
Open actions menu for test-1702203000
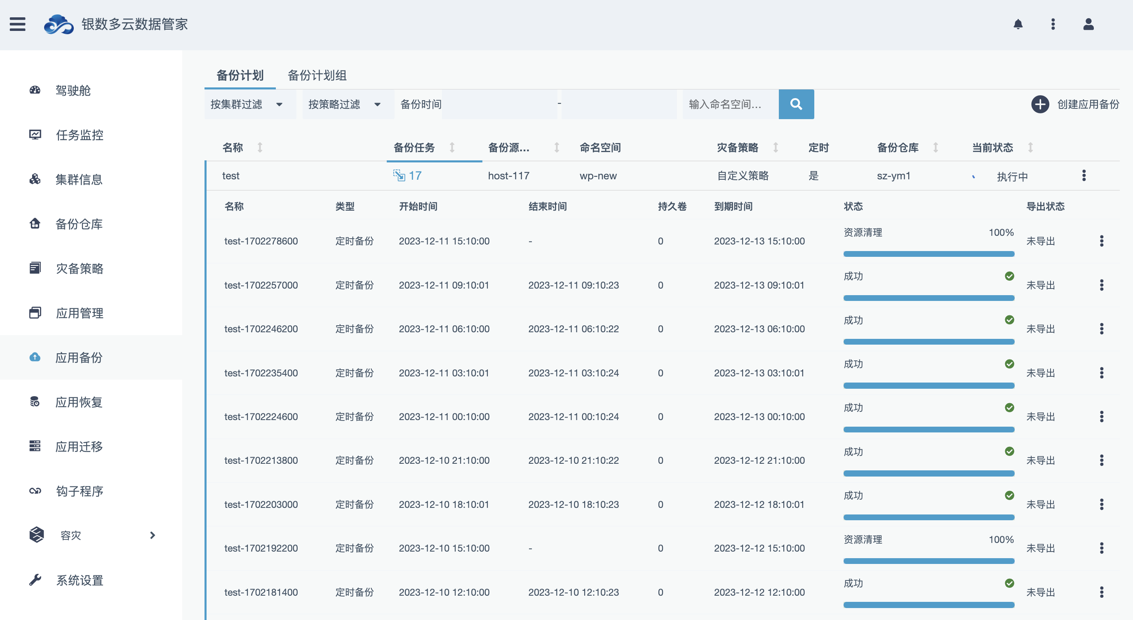pyautogui.click(x=1101, y=504)
